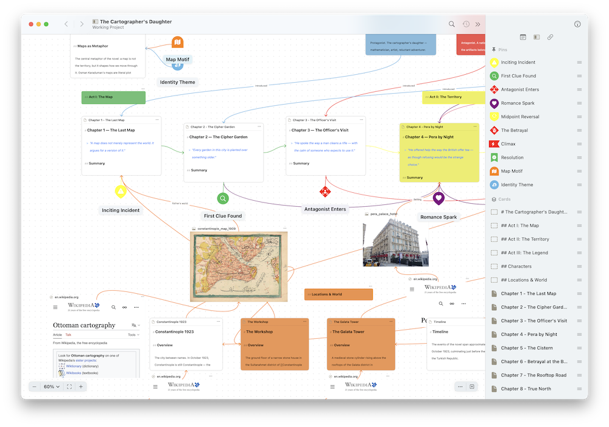Open search from the title bar magnifier
The height and width of the screenshot is (427, 609).
click(451, 24)
